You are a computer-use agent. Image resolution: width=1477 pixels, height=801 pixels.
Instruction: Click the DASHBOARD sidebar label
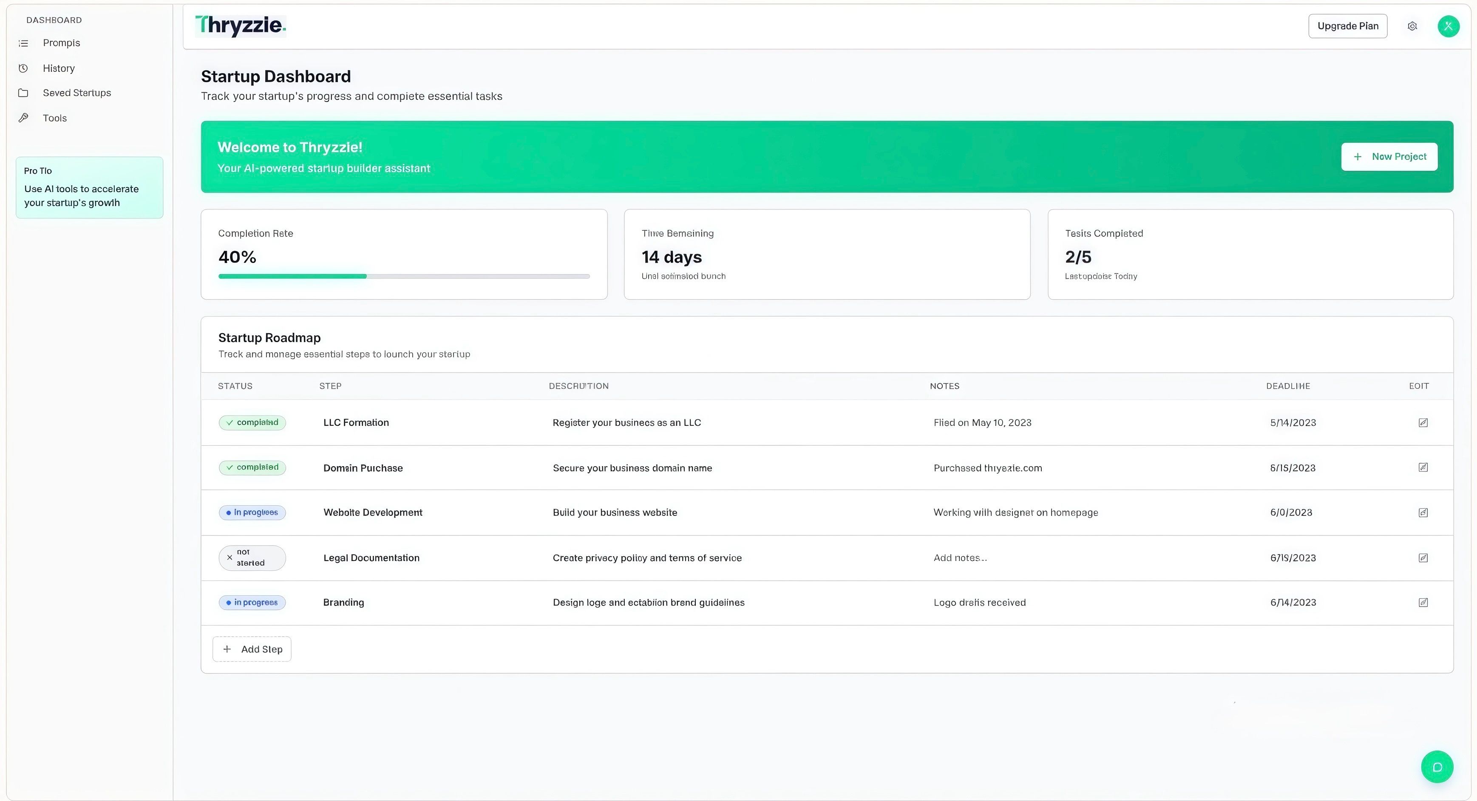(54, 20)
